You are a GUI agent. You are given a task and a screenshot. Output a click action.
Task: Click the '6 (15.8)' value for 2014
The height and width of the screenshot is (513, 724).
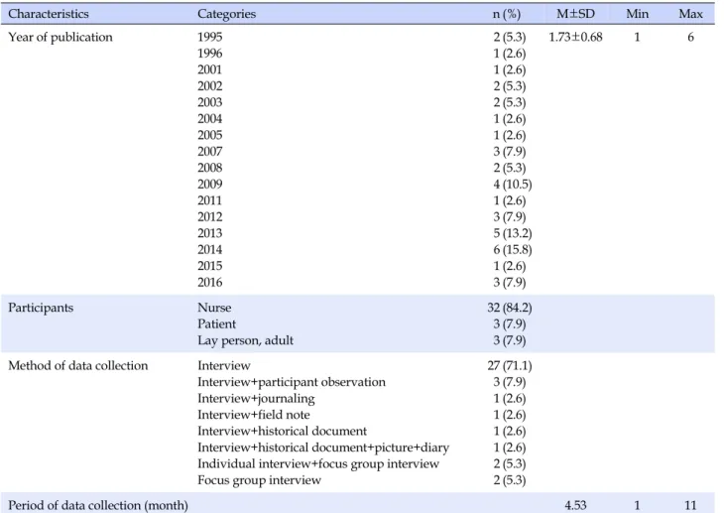pos(513,250)
